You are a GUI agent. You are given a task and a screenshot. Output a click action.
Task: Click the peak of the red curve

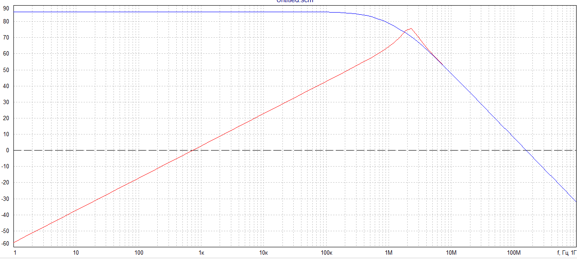(x=411, y=29)
